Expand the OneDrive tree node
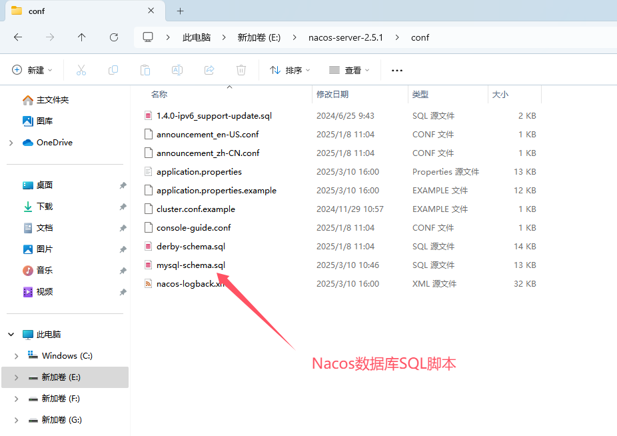The height and width of the screenshot is (436, 617). pos(11,143)
